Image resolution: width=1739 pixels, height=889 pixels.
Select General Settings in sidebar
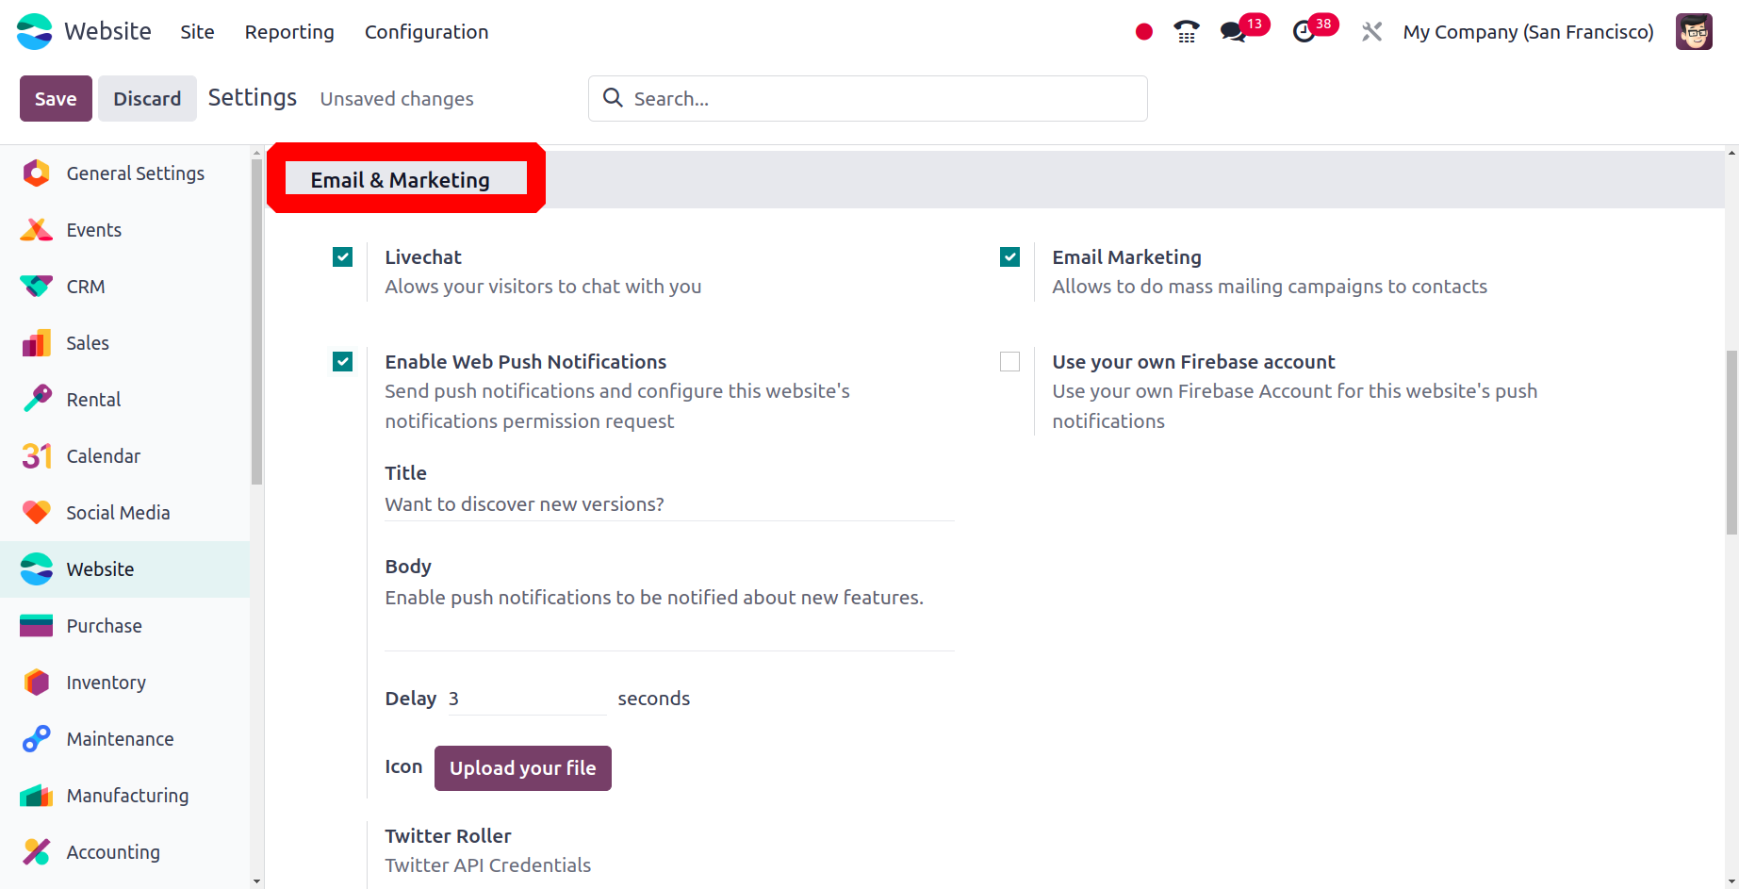click(135, 173)
